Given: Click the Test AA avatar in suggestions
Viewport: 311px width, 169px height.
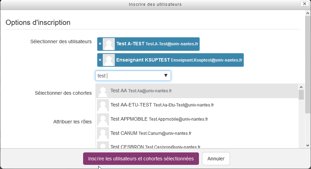Looking at the screenshot, I should (x=103, y=91).
